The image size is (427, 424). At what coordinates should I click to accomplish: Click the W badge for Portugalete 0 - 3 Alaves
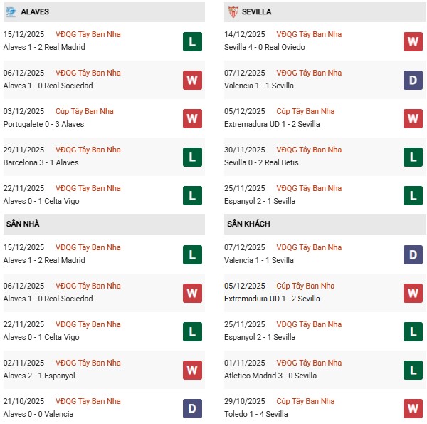191,118
